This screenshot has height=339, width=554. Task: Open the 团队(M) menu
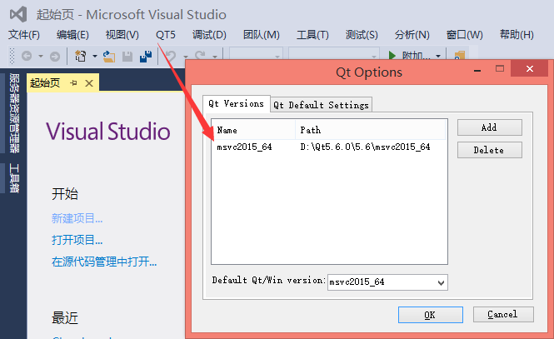click(262, 35)
